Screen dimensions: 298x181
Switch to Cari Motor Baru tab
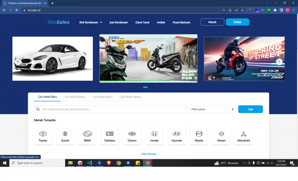coord(102,97)
